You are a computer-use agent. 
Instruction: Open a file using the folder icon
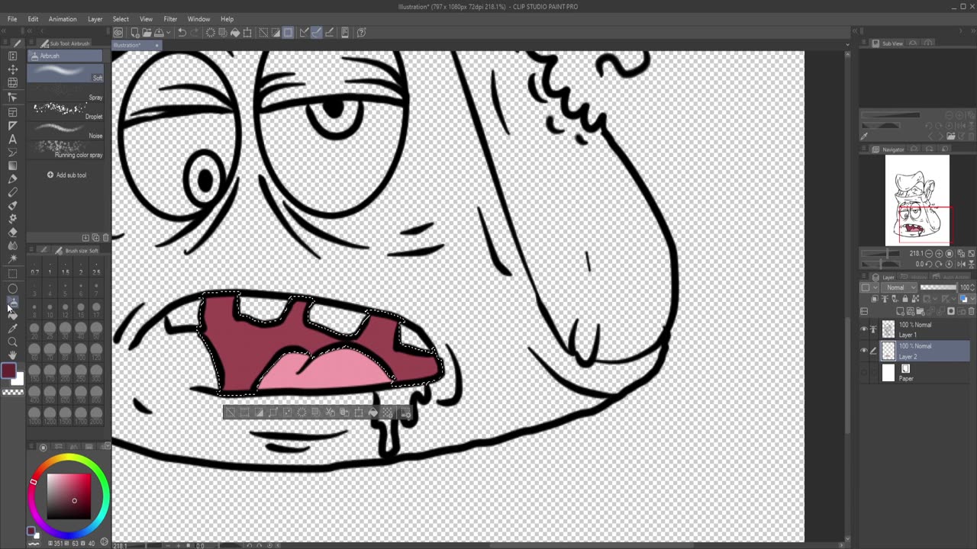(x=147, y=33)
